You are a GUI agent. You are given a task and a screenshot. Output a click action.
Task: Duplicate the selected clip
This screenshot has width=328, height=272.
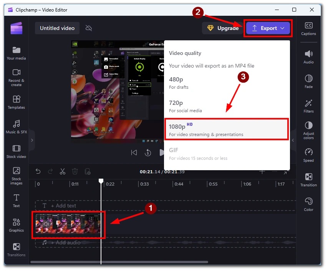[x=88, y=172]
